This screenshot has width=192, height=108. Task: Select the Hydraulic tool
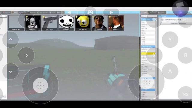pos(148,28)
